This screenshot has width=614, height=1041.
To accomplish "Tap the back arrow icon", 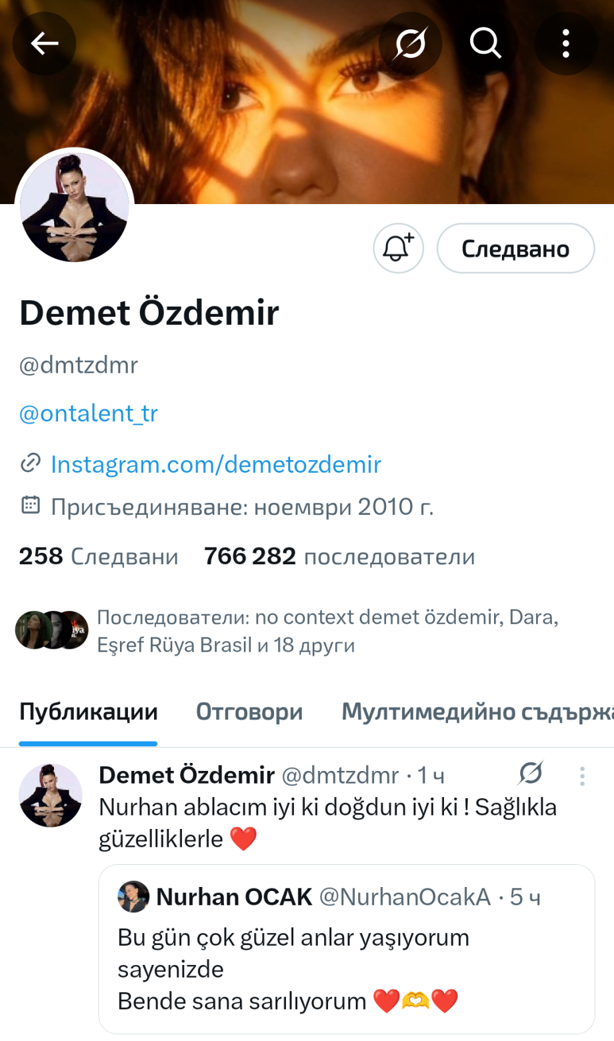I will coord(45,44).
